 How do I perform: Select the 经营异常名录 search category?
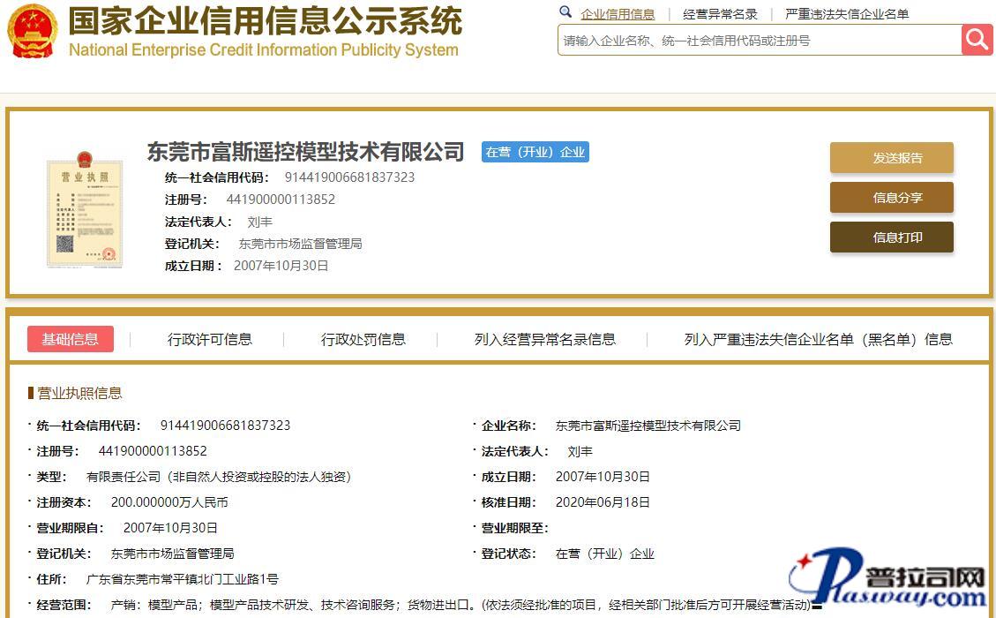pos(720,14)
